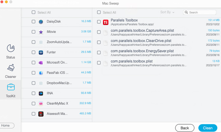Tick the Aiseesoft Ma... checkbox
The width and height of the screenshot is (221, 132).
point(34,114)
